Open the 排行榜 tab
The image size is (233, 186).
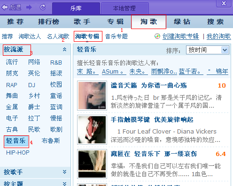coord(48,22)
